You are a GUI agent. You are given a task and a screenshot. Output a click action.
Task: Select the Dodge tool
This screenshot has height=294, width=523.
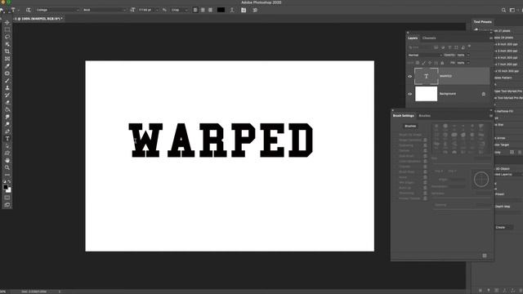click(7, 124)
